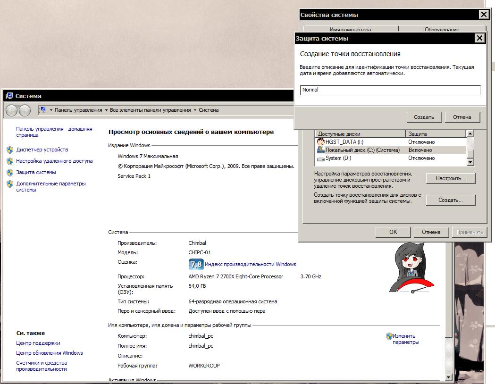Click drive list scroll down arrow
Screen dimensions: 495x384
(470, 162)
